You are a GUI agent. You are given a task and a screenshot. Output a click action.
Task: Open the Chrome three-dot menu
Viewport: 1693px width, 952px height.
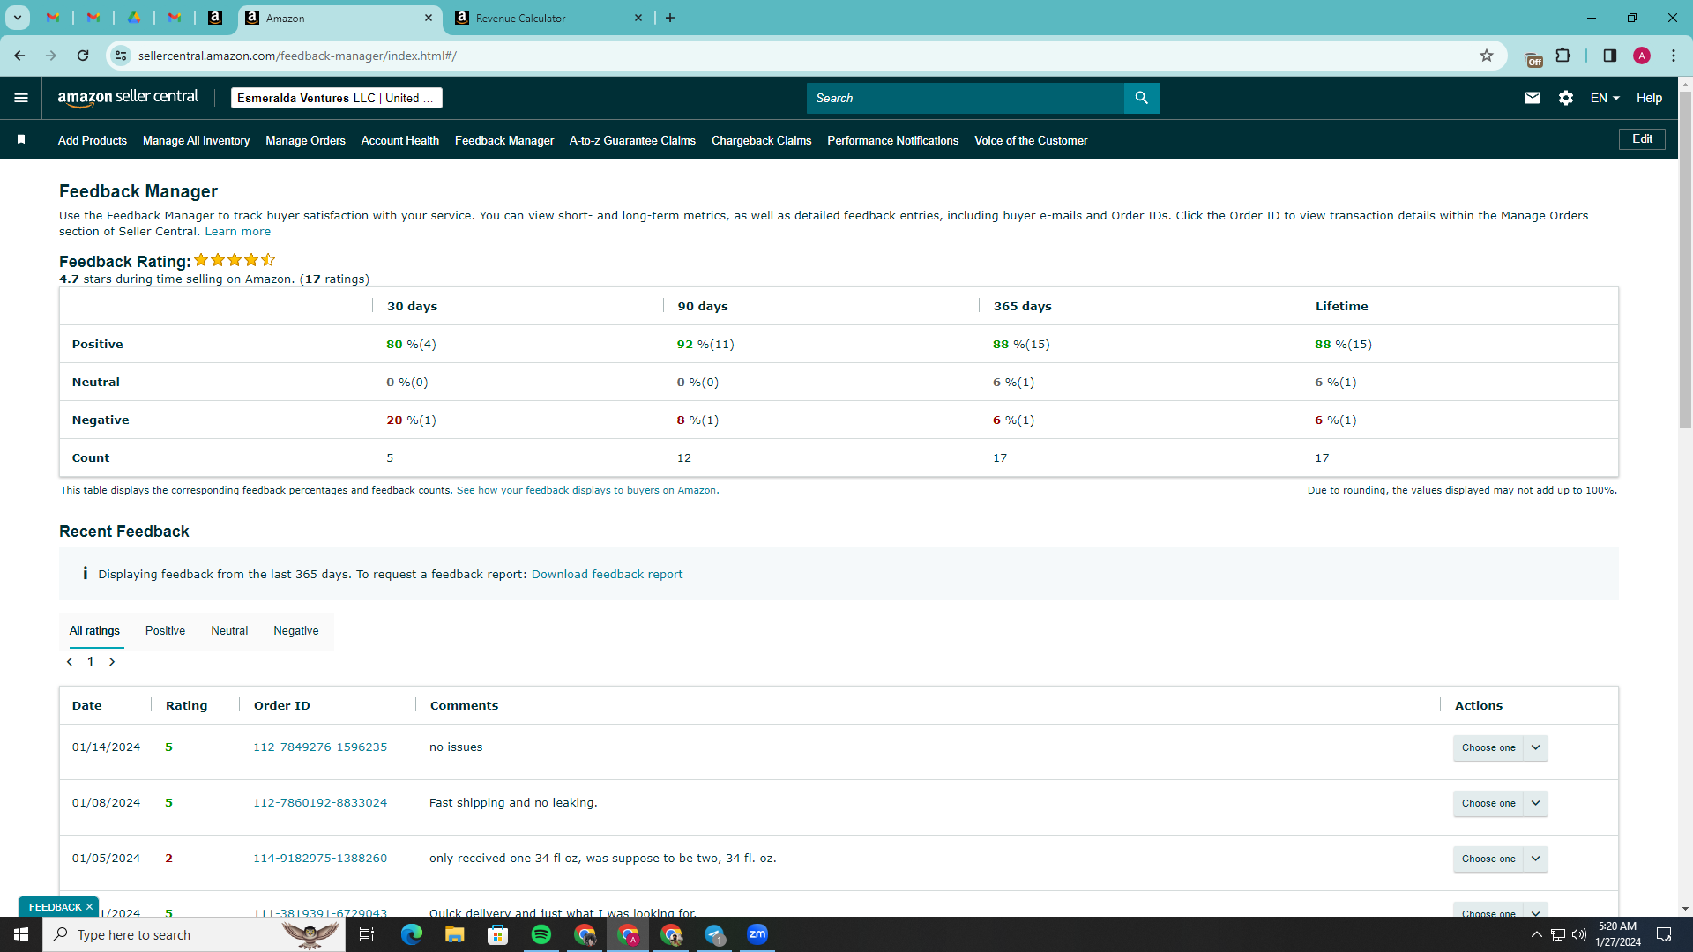point(1673,56)
